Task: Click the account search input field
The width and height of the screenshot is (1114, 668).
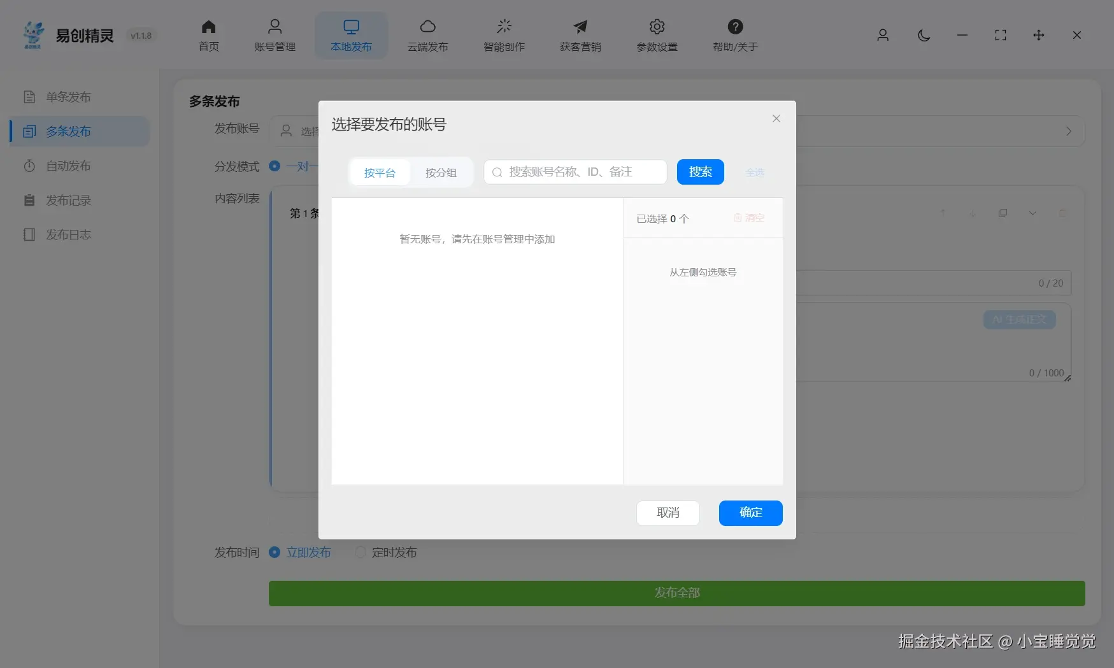Action: point(574,172)
